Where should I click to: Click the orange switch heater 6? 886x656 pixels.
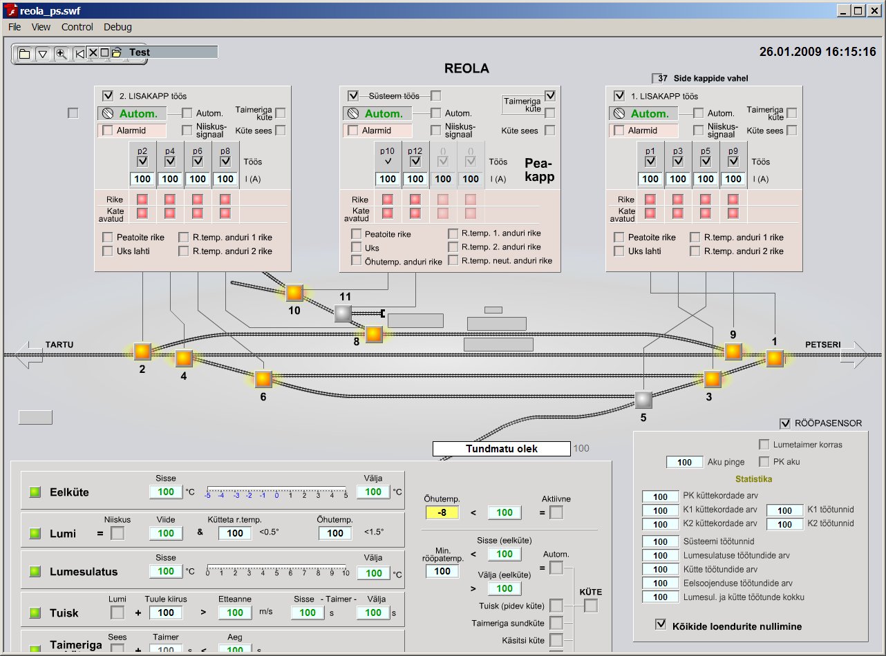click(x=263, y=379)
